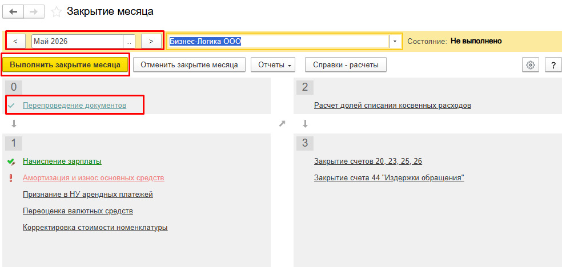Open period selection with ellipsis button
Viewport: 562px width, 267px height.
click(129, 41)
